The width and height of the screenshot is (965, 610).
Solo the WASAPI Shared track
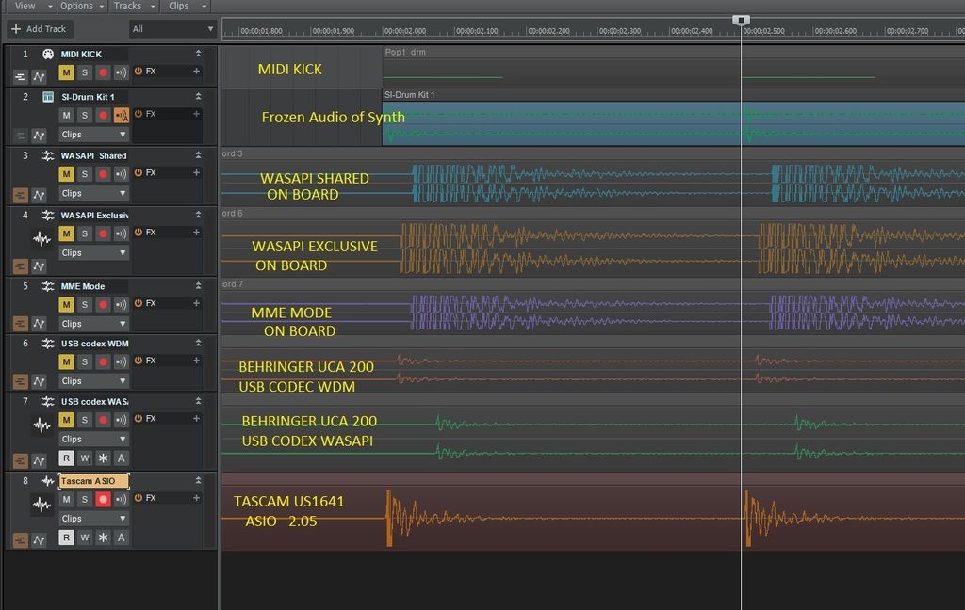83,172
